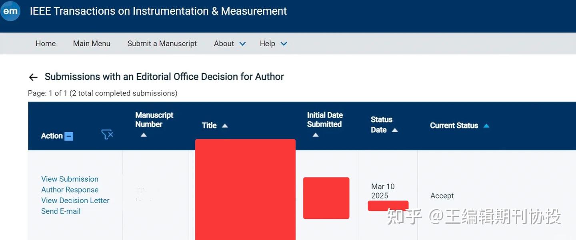The width and height of the screenshot is (576, 240).
Task: Open the Home menu item
Action: point(46,44)
